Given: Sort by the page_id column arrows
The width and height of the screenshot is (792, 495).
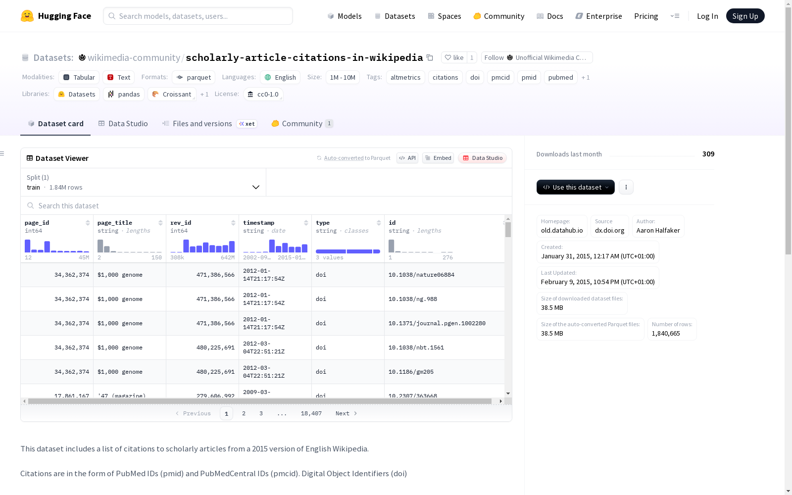Looking at the screenshot, I should coord(88,223).
